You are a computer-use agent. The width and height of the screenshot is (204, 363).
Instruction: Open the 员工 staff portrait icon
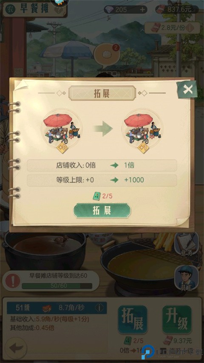[187, 277]
